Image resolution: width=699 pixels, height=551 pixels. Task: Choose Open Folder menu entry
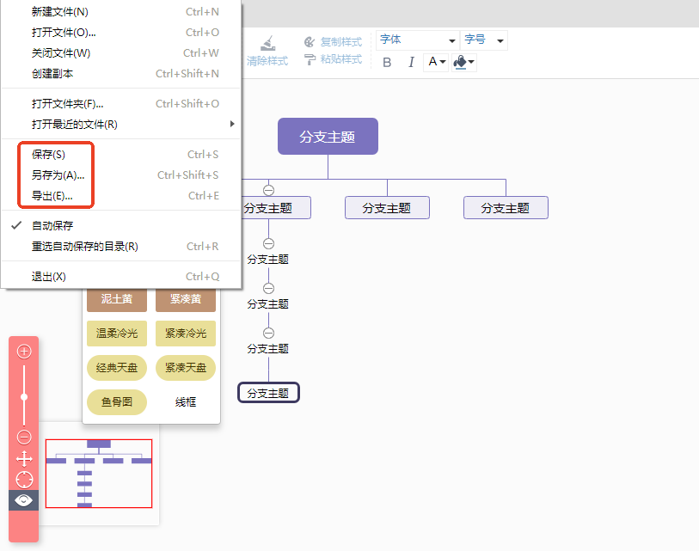click(x=121, y=103)
